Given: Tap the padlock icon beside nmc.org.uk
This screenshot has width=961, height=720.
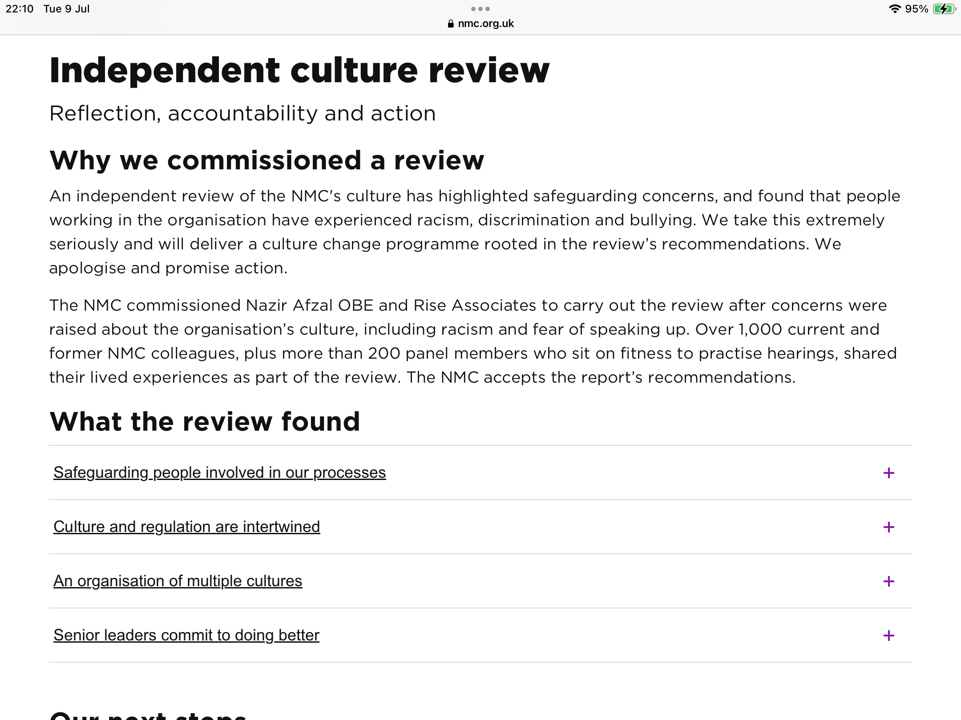Looking at the screenshot, I should tap(451, 24).
